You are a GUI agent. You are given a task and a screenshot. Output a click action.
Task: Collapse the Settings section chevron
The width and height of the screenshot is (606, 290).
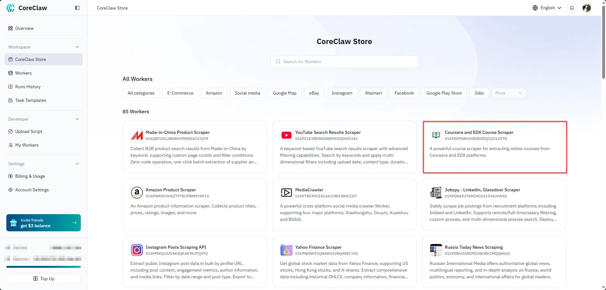click(77, 164)
